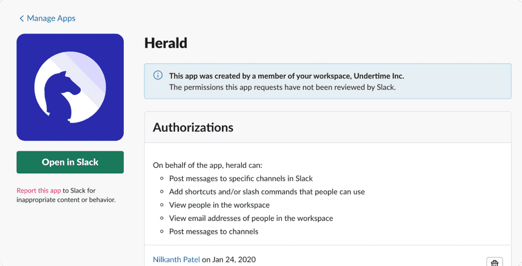Image resolution: width=522 pixels, height=266 pixels.
Task: Open Nilkanth Patel's profile link
Action: [x=176, y=260]
